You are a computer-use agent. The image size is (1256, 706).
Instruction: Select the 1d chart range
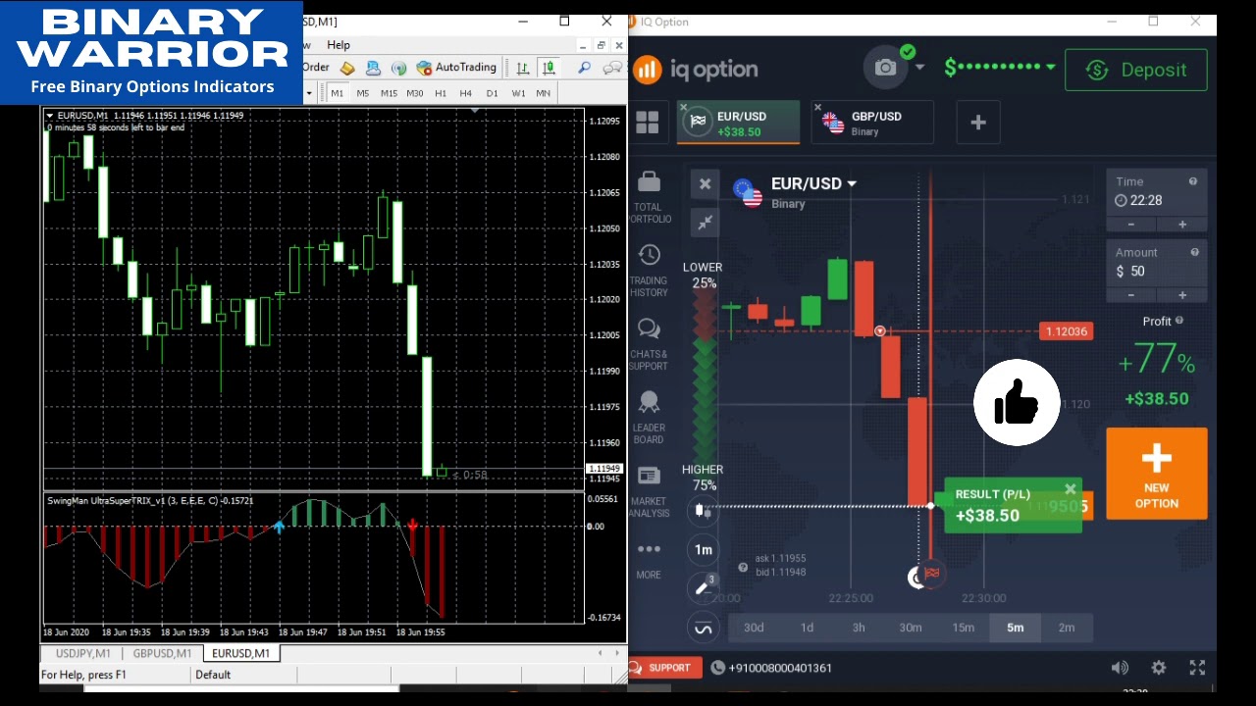pyautogui.click(x=807, y=628)
